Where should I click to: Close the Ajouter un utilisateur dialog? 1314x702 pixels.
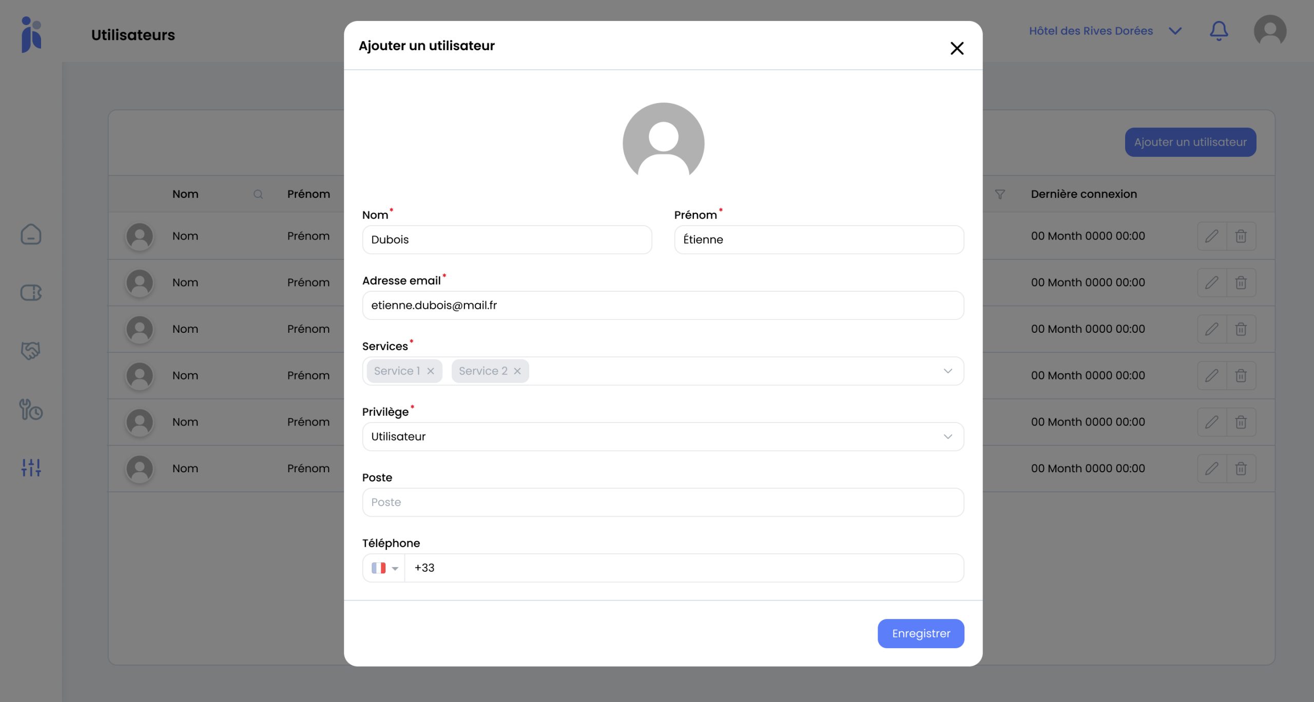tap(957, 48)
